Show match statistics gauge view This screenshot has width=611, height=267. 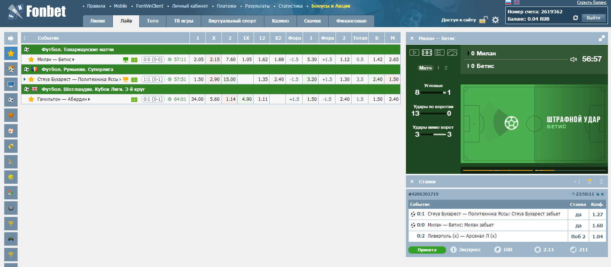pos(452,53)
